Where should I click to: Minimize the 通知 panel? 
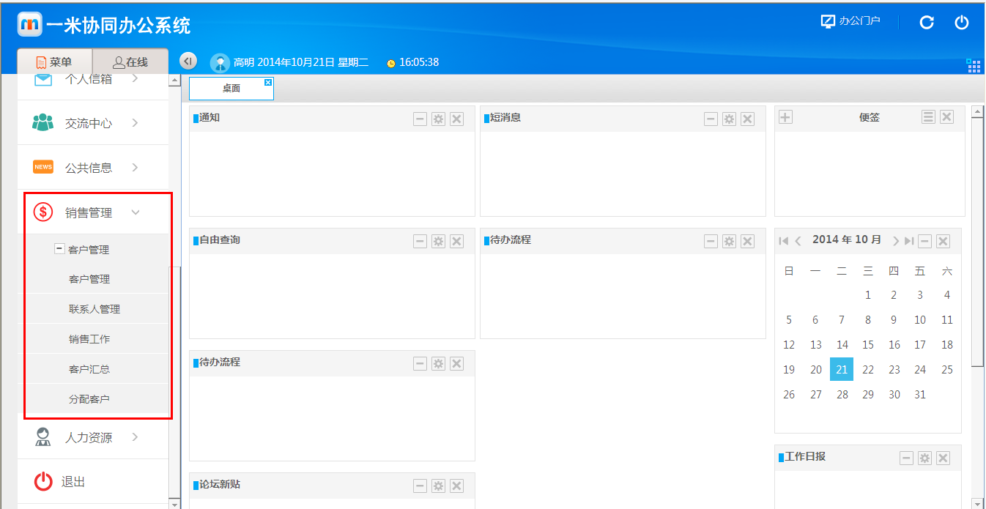click(420, 119)
